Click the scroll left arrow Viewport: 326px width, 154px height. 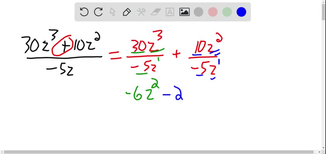pos(2,152)
